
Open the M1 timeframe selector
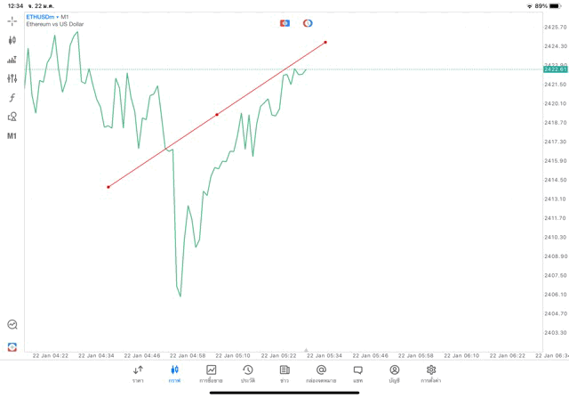point(12,136)
